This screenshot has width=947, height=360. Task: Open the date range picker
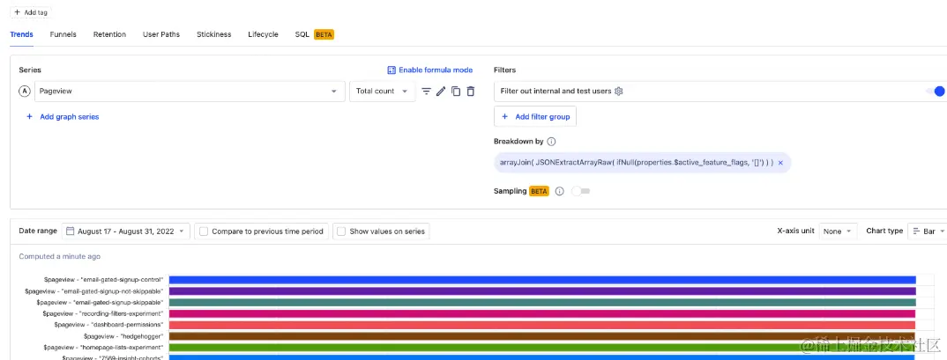(x=125, y=231)
